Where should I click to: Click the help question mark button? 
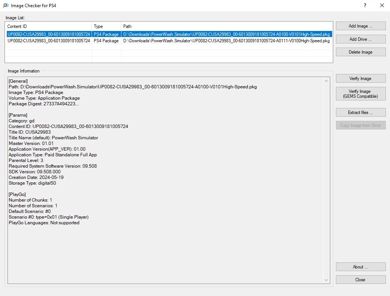365,5
